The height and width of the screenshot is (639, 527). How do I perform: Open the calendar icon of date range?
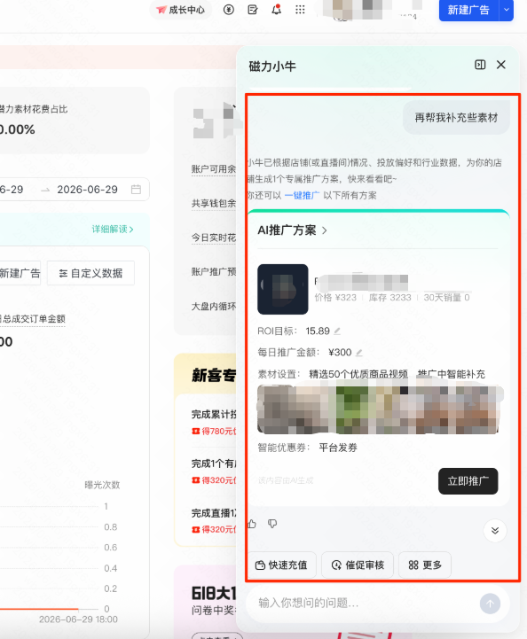coord(136,190)
